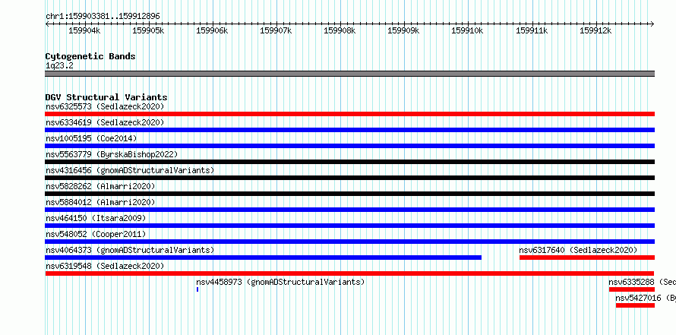The image size is (676, 335).
Task: Select the tiny blue nsv4458973 marker
Action: click(197, 289)
